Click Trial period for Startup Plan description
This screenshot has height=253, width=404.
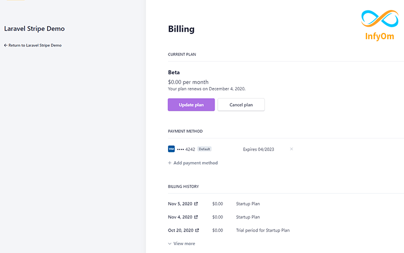click(263, 231)
